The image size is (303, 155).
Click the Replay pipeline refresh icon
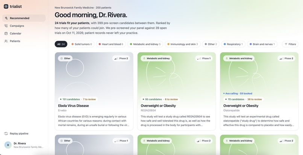tap(6, 134)
